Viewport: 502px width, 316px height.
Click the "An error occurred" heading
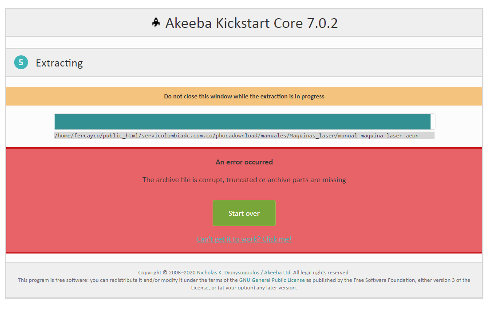point(244,162)
